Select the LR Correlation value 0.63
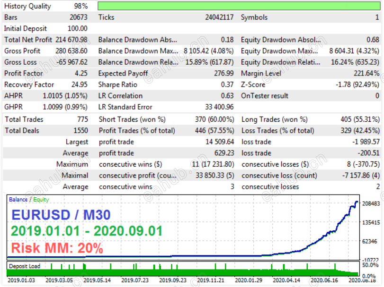Image resolution: width=384 pixels, height=287 pixels. [227, 96]
